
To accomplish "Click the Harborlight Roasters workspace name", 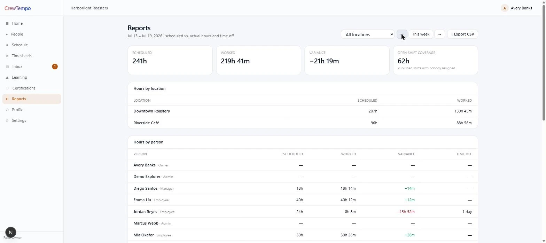I will click(x=89, y=8).
